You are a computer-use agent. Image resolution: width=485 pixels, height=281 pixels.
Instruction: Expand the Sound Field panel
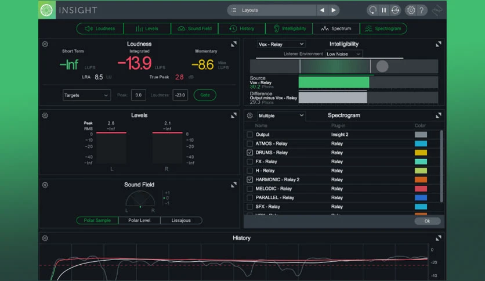pos(234,185)
